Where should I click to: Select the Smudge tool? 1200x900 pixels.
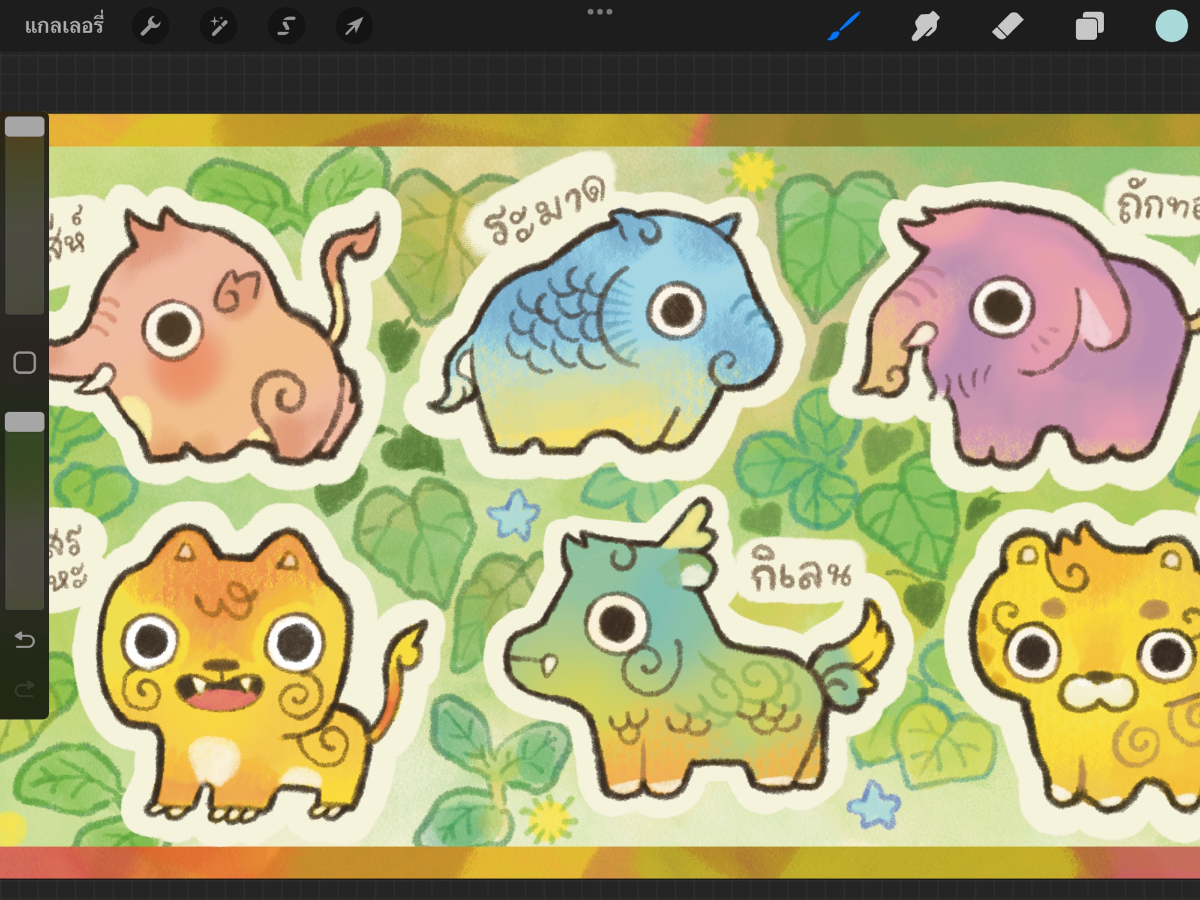coord(925,26)
